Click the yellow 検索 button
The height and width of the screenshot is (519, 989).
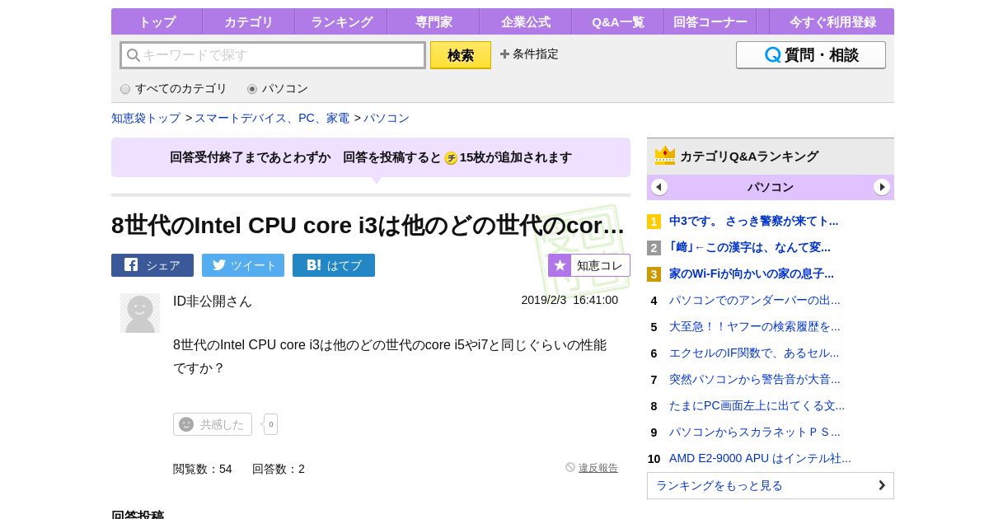pos(461,55)
